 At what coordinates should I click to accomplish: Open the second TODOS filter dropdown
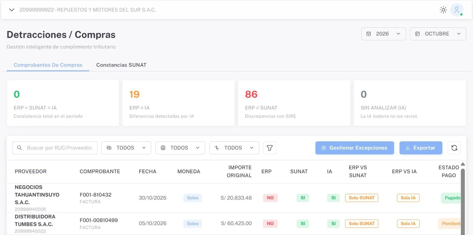tap(180, 148)
